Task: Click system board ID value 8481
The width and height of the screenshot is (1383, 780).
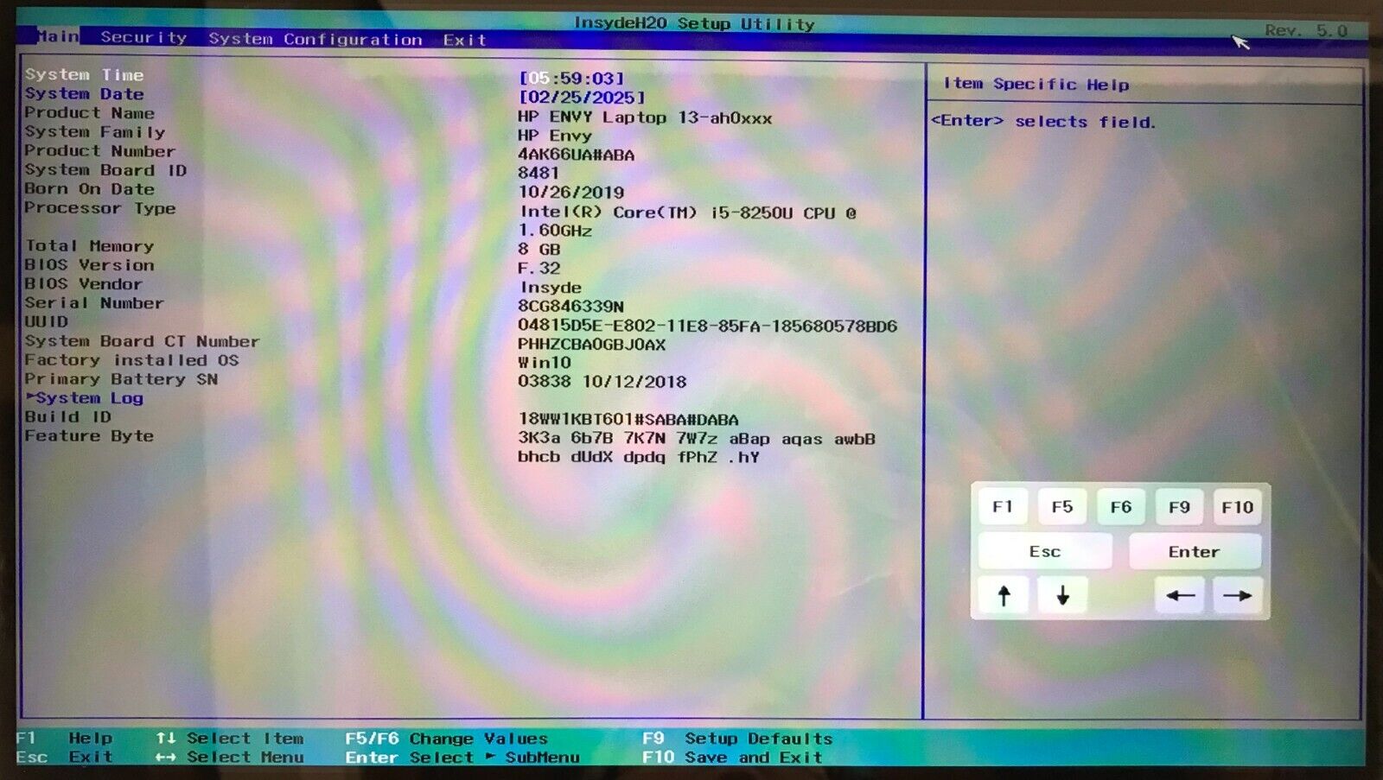Action: click(538, 174)
